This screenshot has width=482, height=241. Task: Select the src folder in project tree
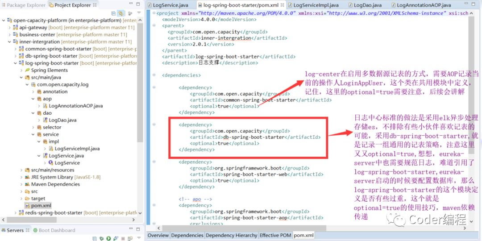(31, 191)
